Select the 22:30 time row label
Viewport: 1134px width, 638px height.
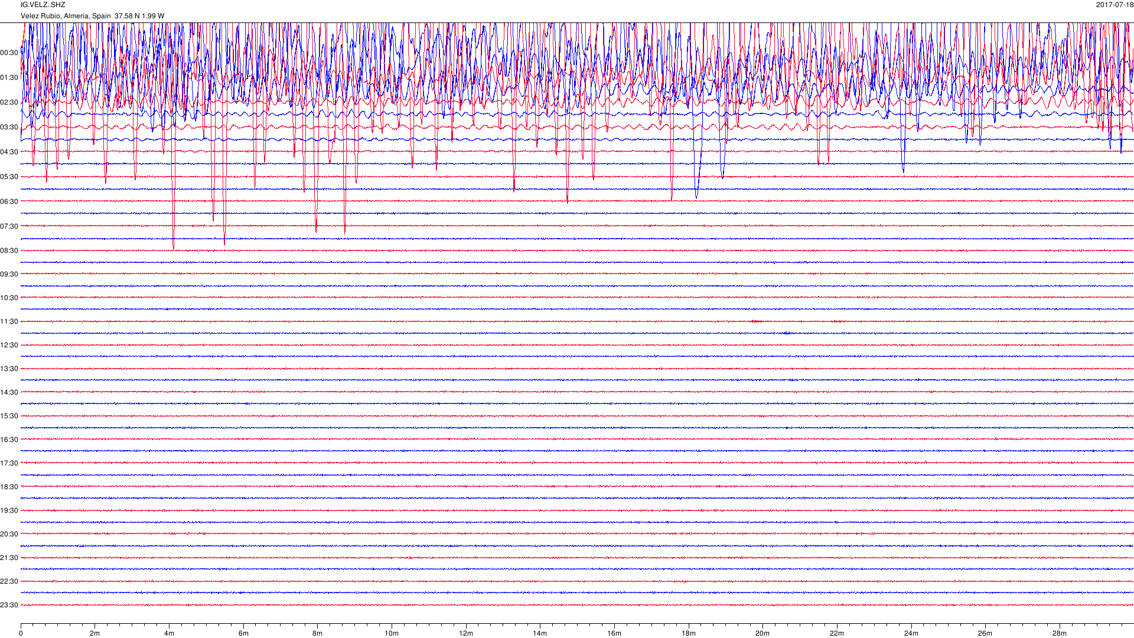click(9, 581)
